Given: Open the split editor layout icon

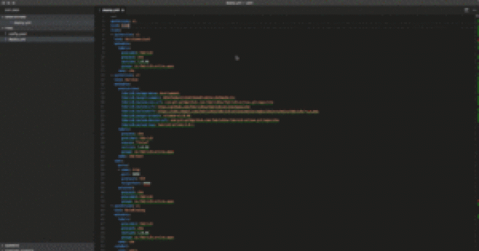Looking at the screenshot, I should click(466, 10).
